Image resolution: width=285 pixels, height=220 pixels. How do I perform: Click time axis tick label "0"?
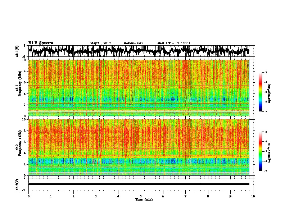[x=28, y=196]
